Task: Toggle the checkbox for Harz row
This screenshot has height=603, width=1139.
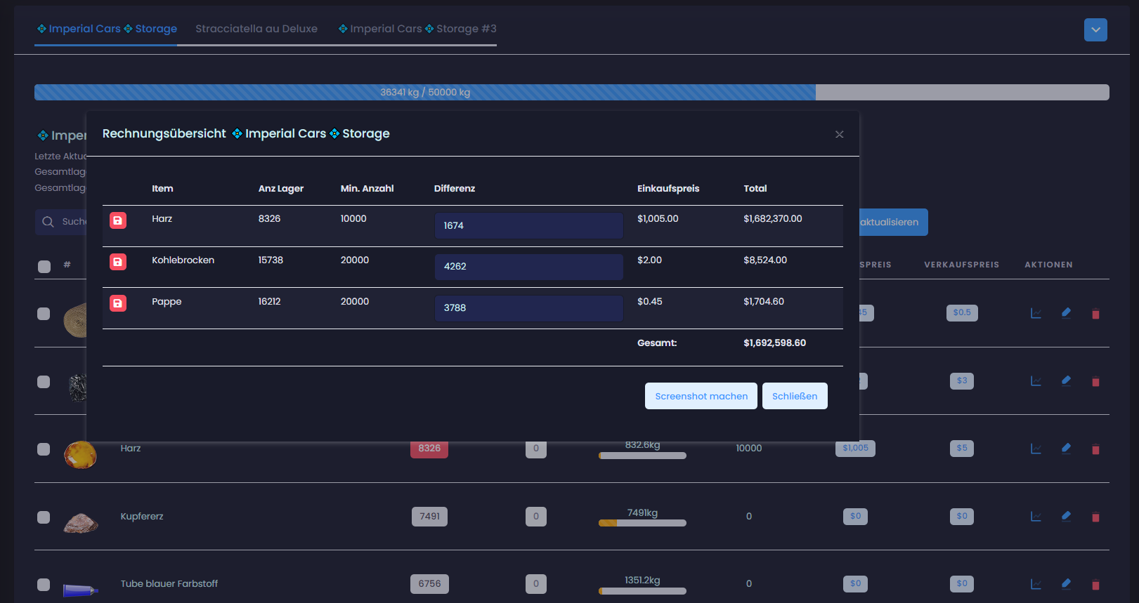Action: click(44, 449)
